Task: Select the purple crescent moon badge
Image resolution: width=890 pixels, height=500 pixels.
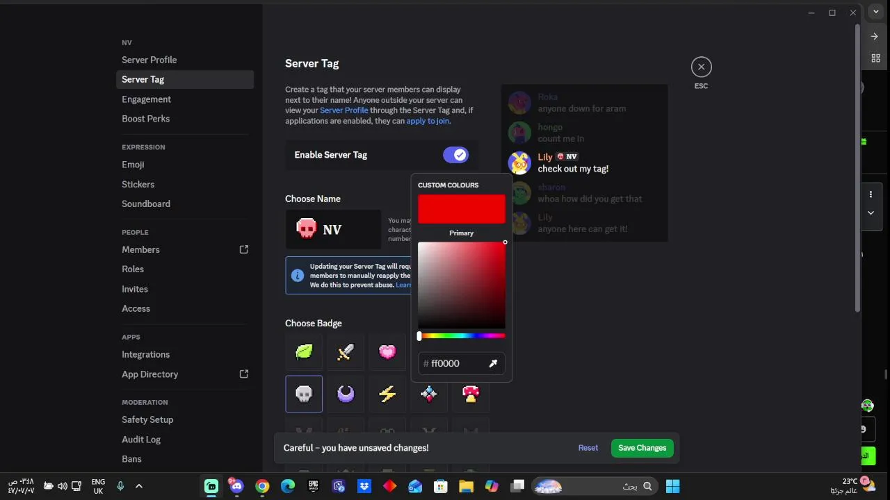Action: (x=346, y=394)
